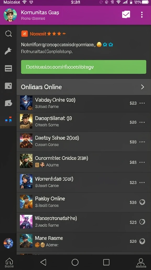Open more options for Ounormibier Onldce row
Screen dimensions: 151x270
(142, 162)
